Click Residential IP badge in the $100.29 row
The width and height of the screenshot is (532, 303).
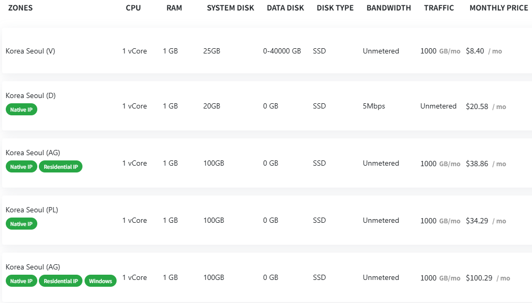coord(60,281)
